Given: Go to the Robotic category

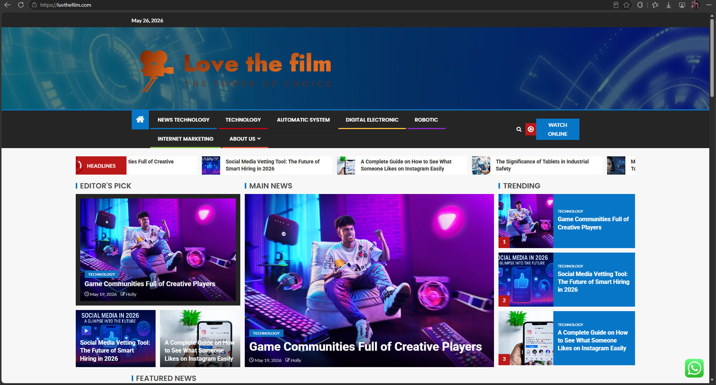Looking at the screenshot, I should coord(426,120).
